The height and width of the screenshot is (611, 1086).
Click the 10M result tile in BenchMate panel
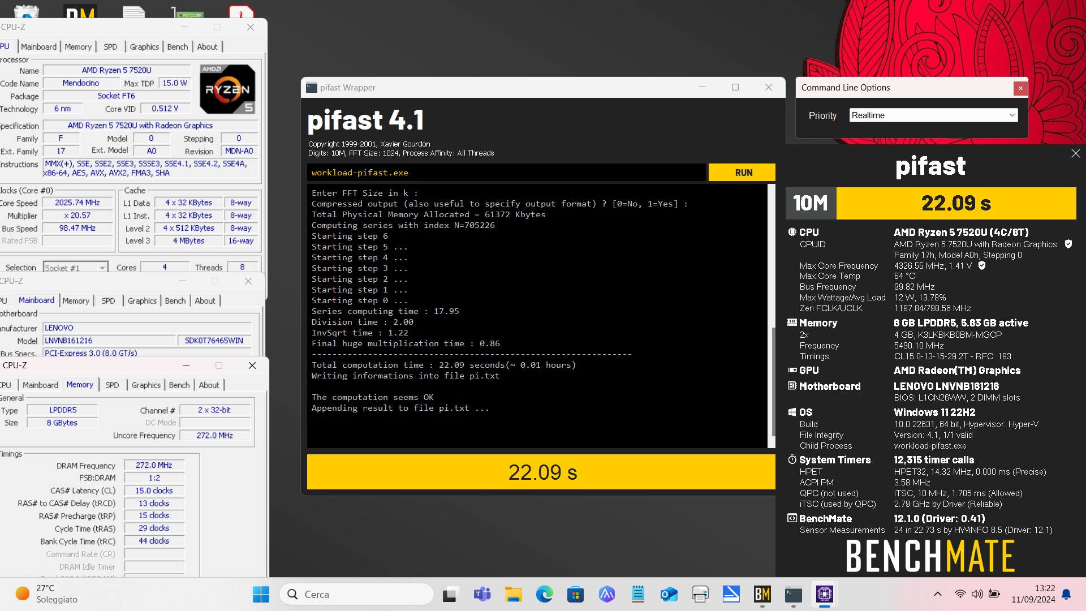[x=811, y=203]
